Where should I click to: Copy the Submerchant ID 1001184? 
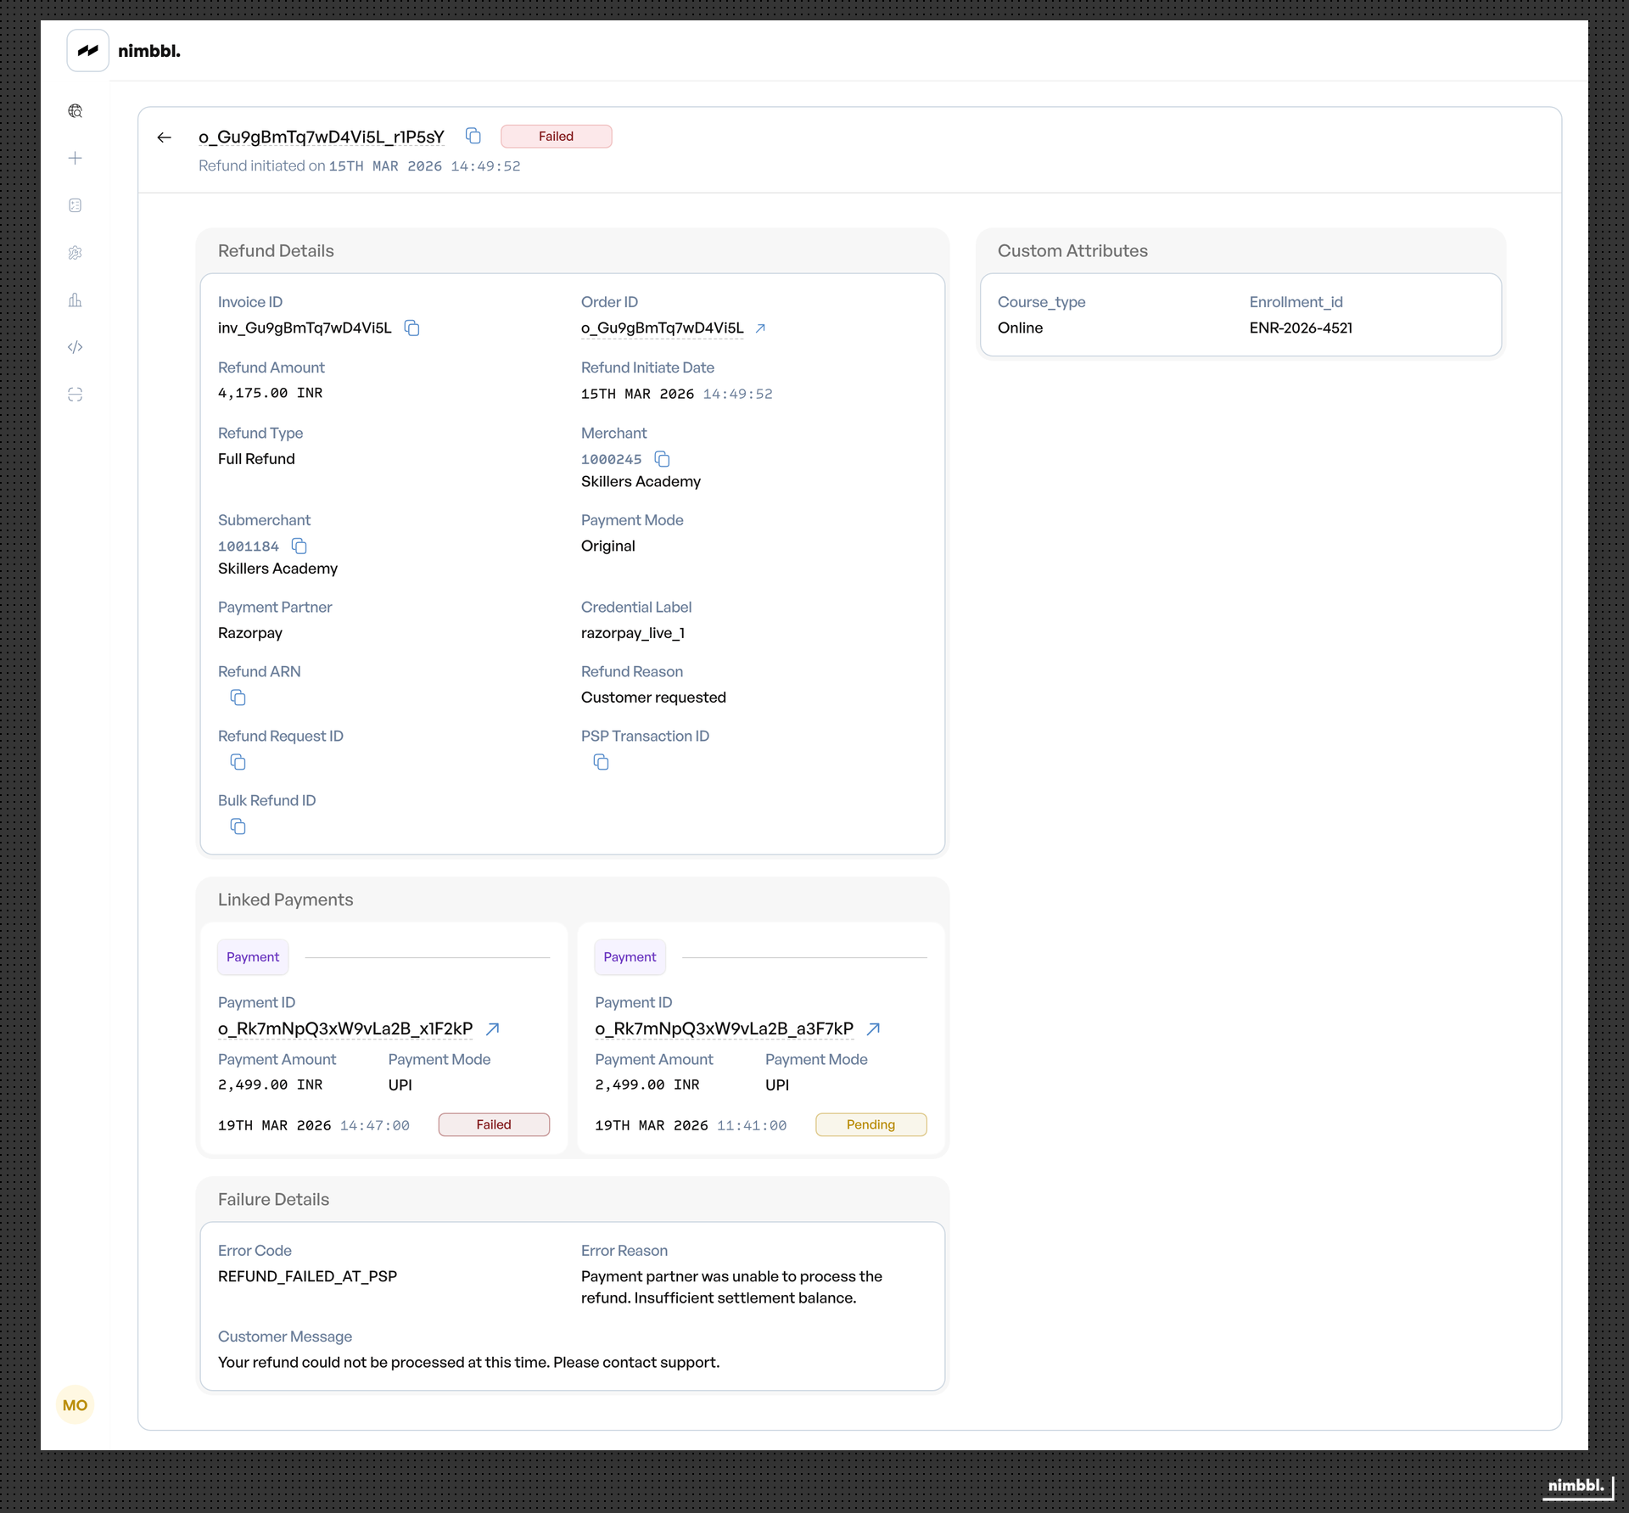[x=299, y=546]
